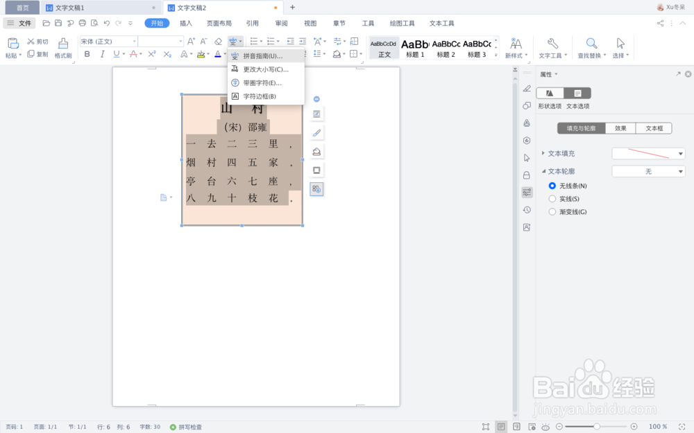This screenshot has height=433, width=694.
Task: Open the history clock icon in sidebar
Action: [527, 210]
